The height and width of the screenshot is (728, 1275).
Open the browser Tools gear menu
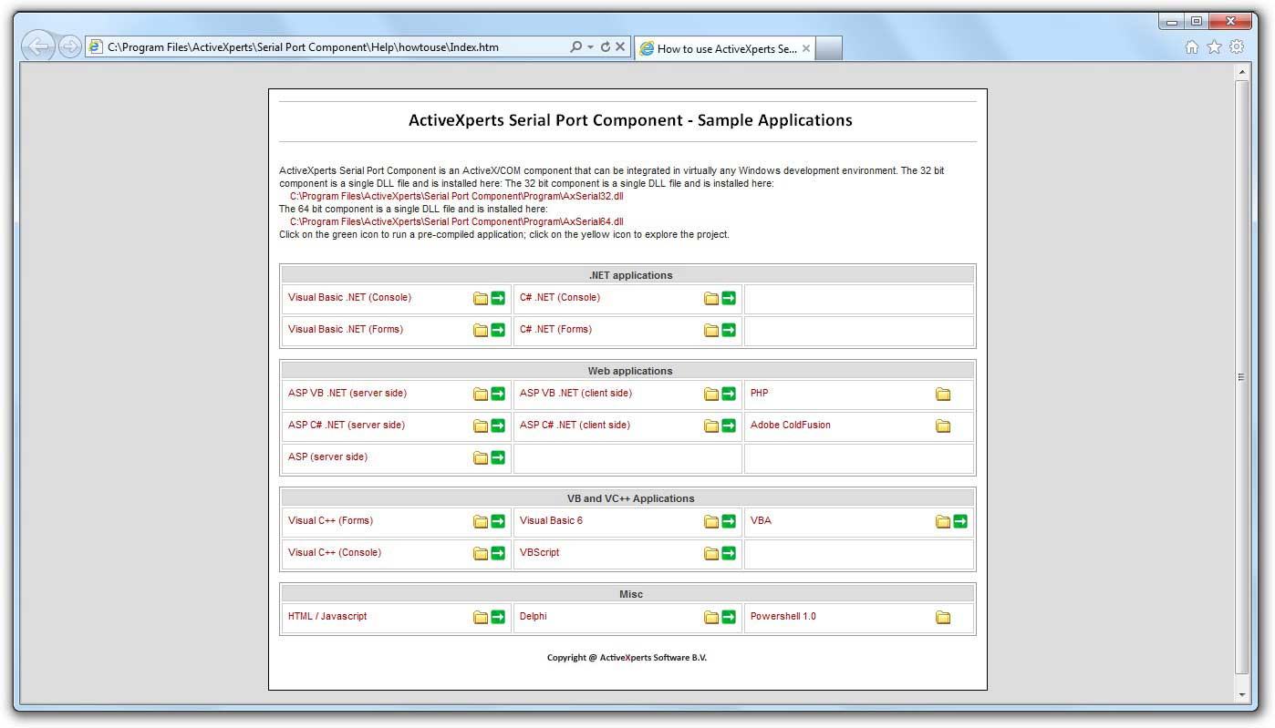point(1237,47)
